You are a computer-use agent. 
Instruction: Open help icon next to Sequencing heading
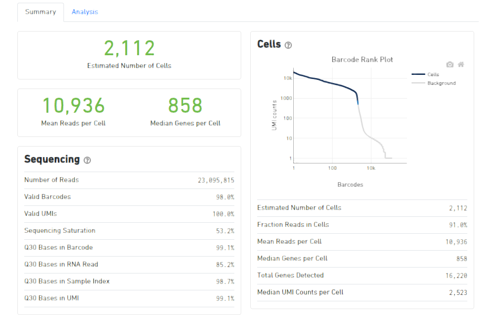pos(87,160)
